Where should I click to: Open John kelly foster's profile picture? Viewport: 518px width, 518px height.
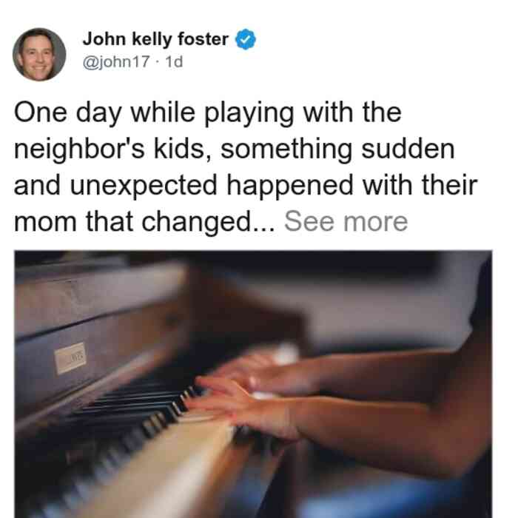click(x=39, y=55)
